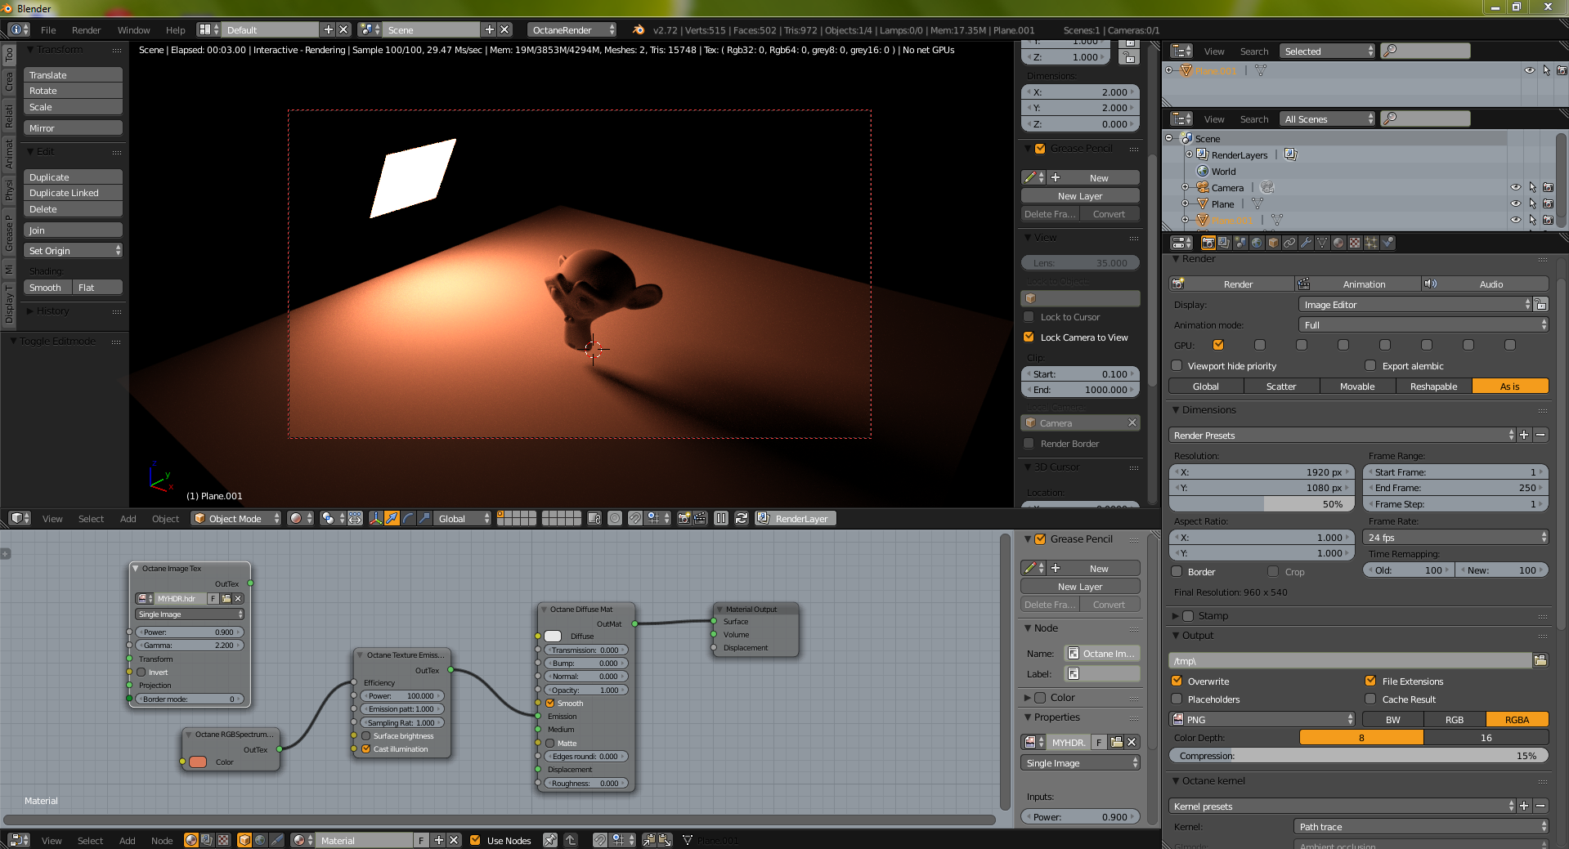
Task: Browse output folder icon next to /tmp\ path
Action: pos(1540,660)
